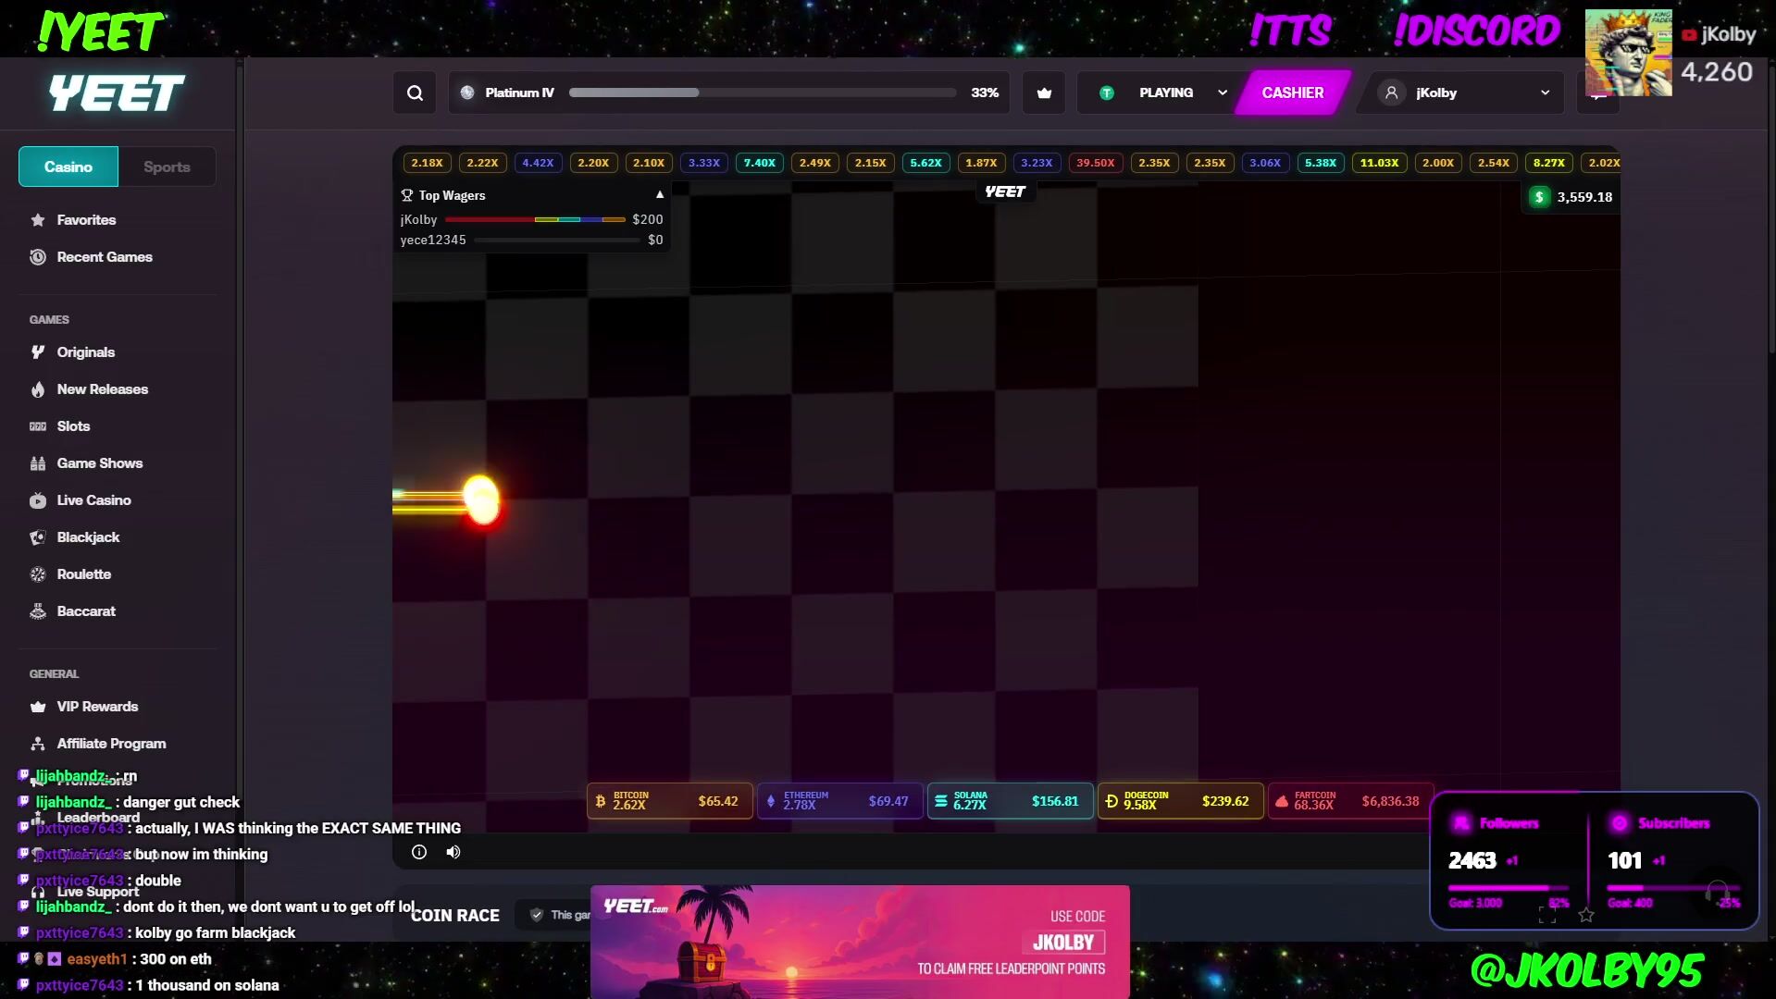Click the YEET.com JKOLBY promo banner
The width and height of the screenshot is (1776, 999).
click(860, 942)
